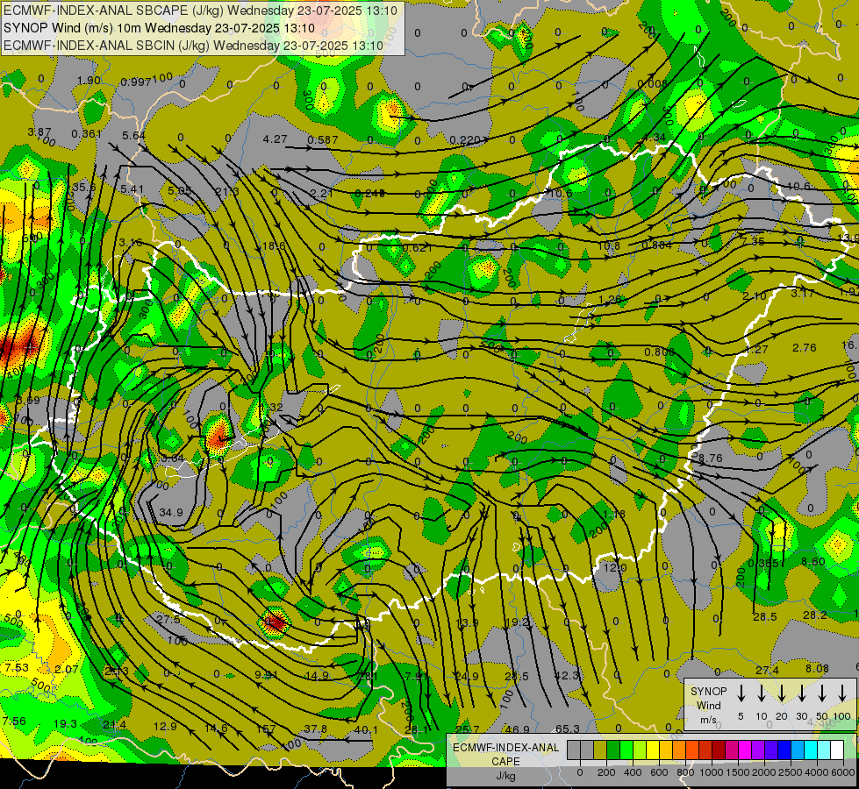Viewport: 859px width, 789px height.
Task: Pick the bright cyan swatch right of the 4000 tick
Action: 823,750
